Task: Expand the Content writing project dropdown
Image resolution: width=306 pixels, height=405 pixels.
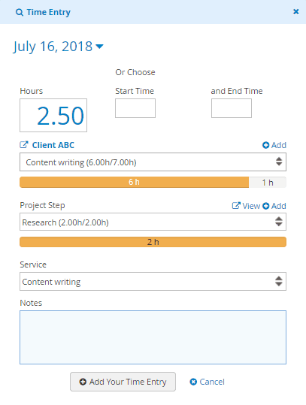Action: pos(153,162)
